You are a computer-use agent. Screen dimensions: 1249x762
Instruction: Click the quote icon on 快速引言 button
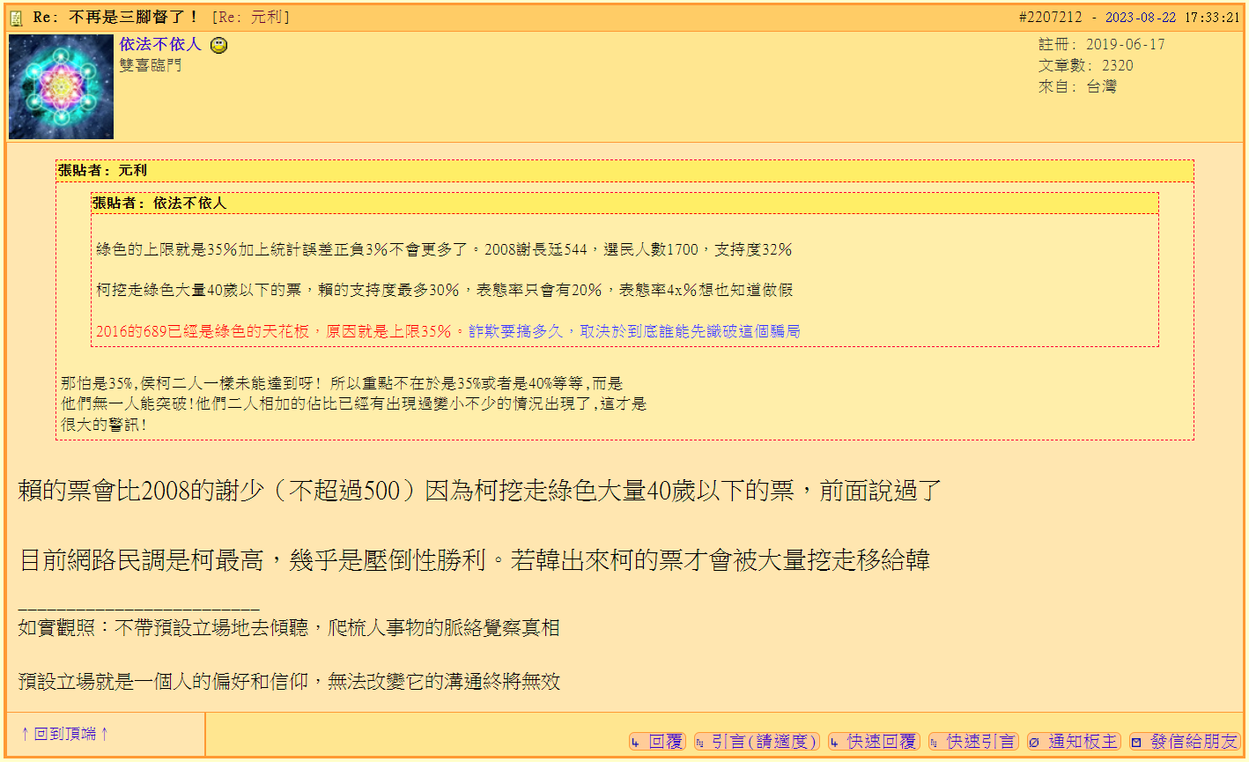click(934, 742)
